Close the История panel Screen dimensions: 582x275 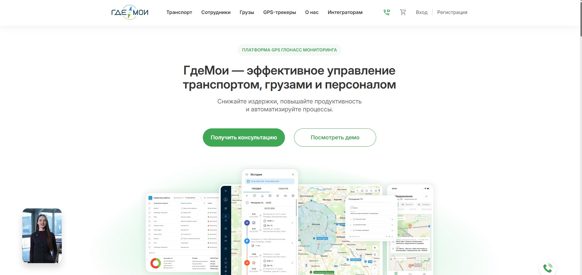pyautogui.click(x=293, y=175)
